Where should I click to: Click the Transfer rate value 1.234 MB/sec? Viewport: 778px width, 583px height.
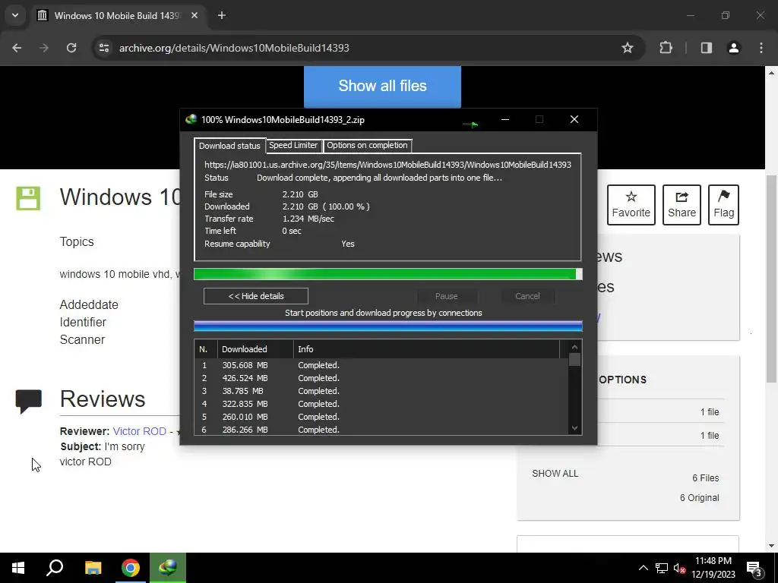click(x=308, y=219)
